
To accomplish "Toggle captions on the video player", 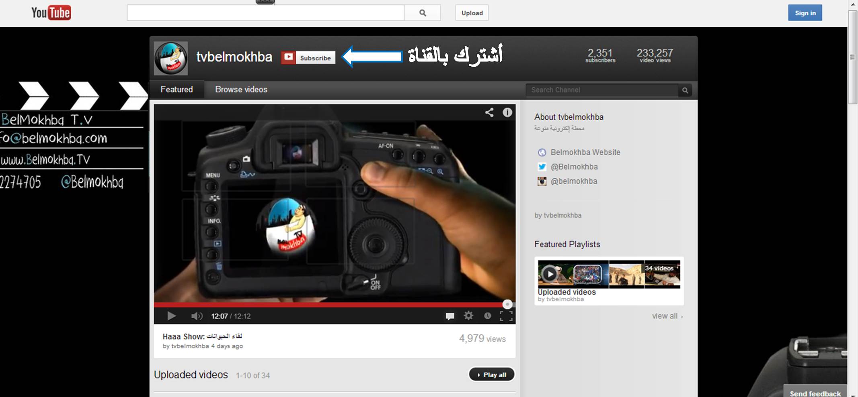I will pyautogui.click(x=450, y=316).
